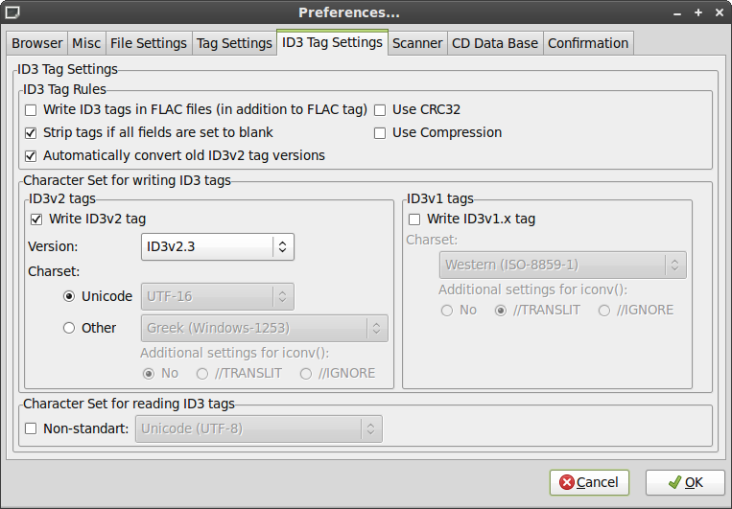732x509 pixels.
Task: Open the CD Data Base tab
Action: point(495,43)
